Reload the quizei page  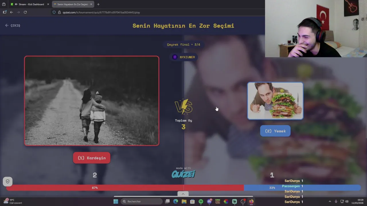click(x=25, y=12)
